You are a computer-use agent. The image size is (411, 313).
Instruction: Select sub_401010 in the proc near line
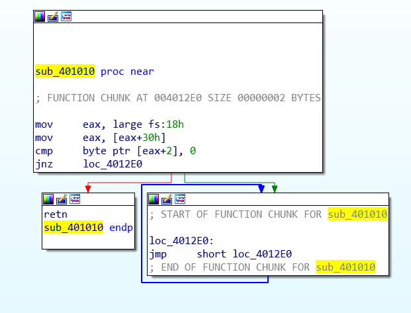tap(65, 71)
